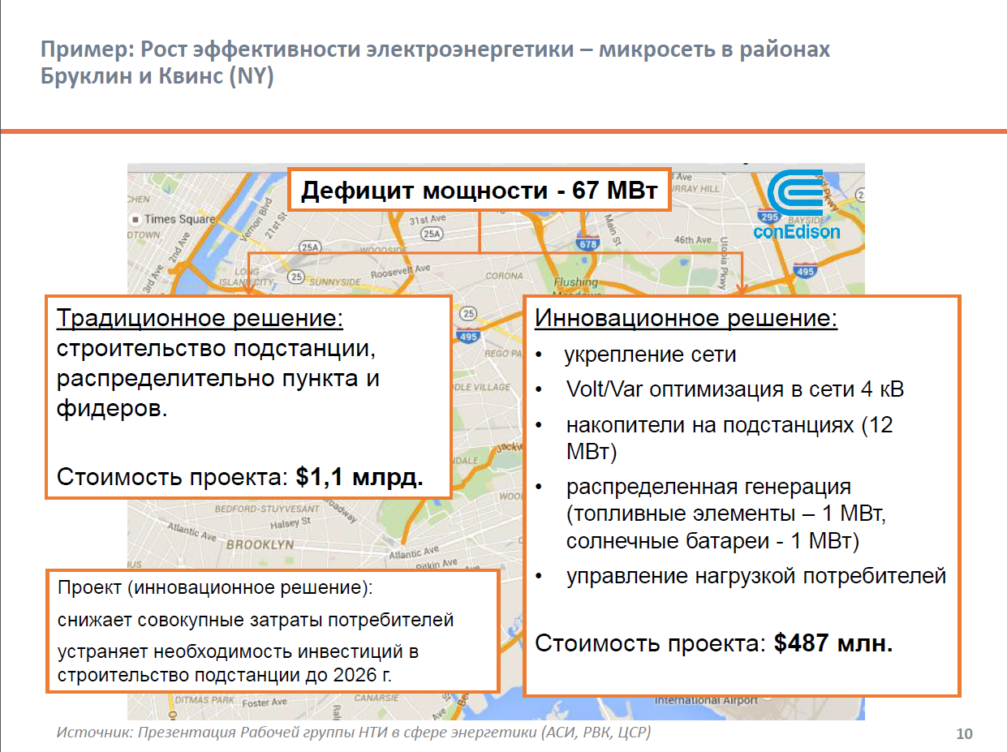The height and width of the screenshot is (752, 1007).
Task: Select the bullet "управление нагрузкой потребителей"
Action: (756, 576)
